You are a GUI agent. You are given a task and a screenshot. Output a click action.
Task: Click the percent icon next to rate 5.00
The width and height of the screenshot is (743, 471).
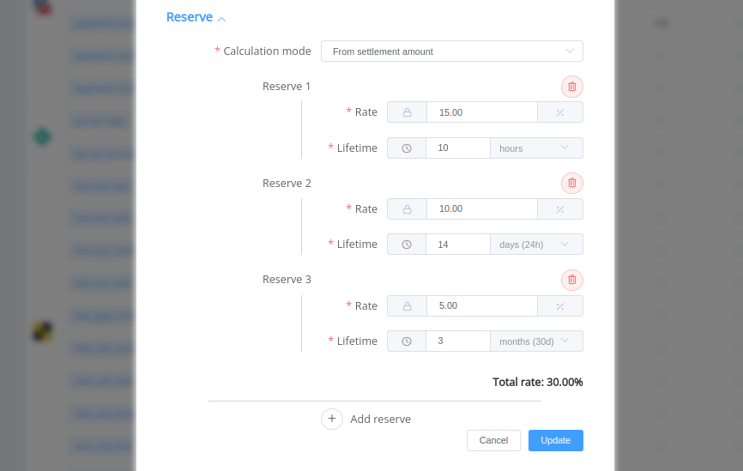click(x=560, y=306)
